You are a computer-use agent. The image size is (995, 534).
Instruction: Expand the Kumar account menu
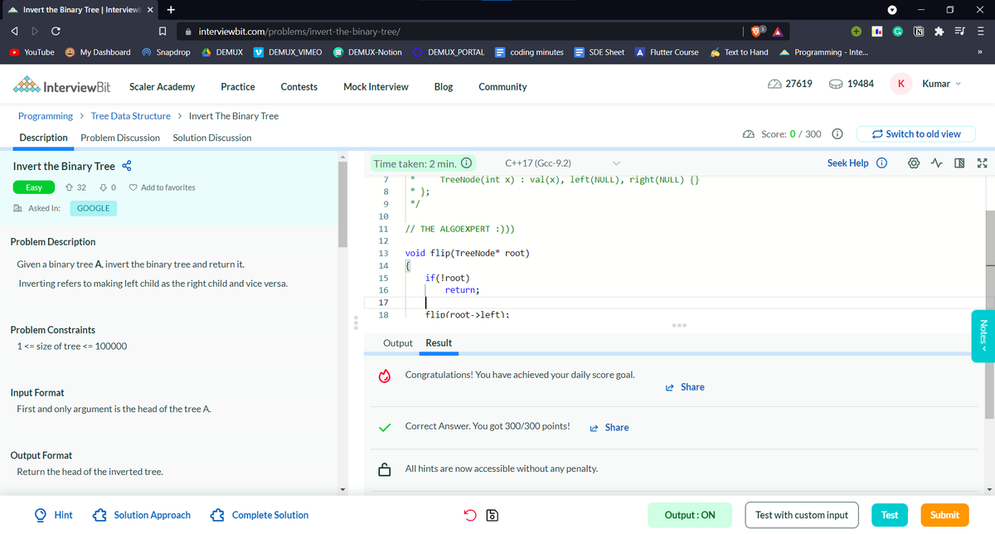[942, 84]
